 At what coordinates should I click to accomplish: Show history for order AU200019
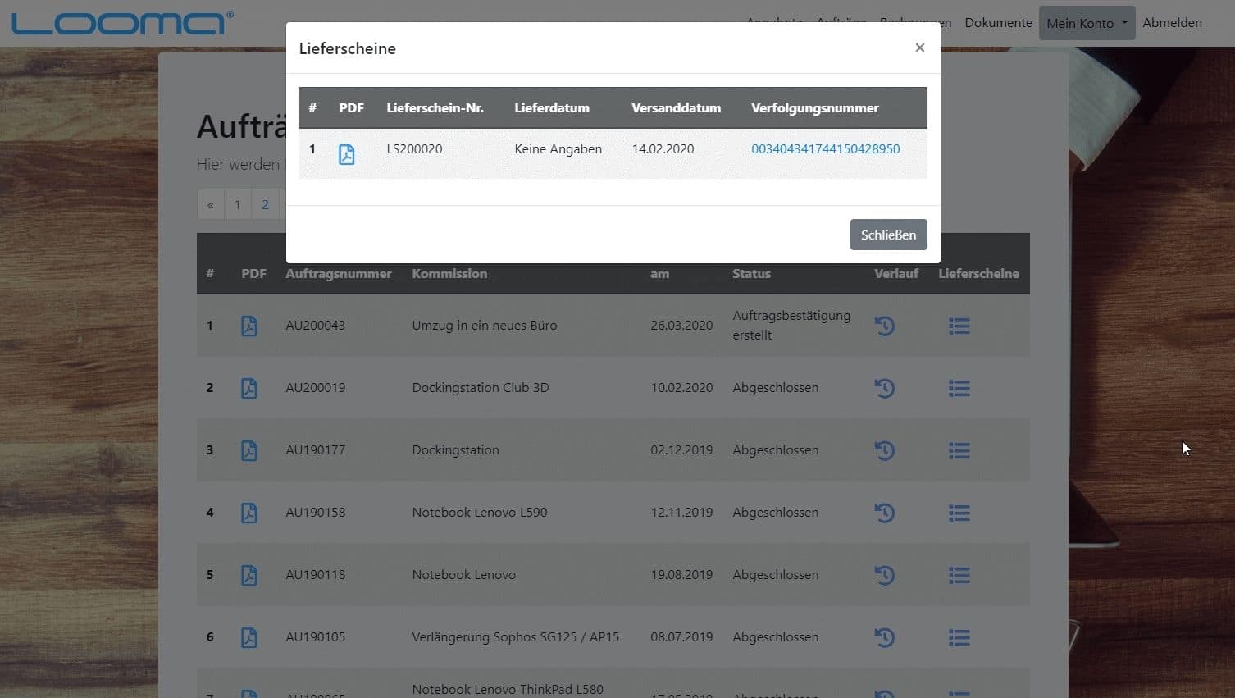(884, 388)
